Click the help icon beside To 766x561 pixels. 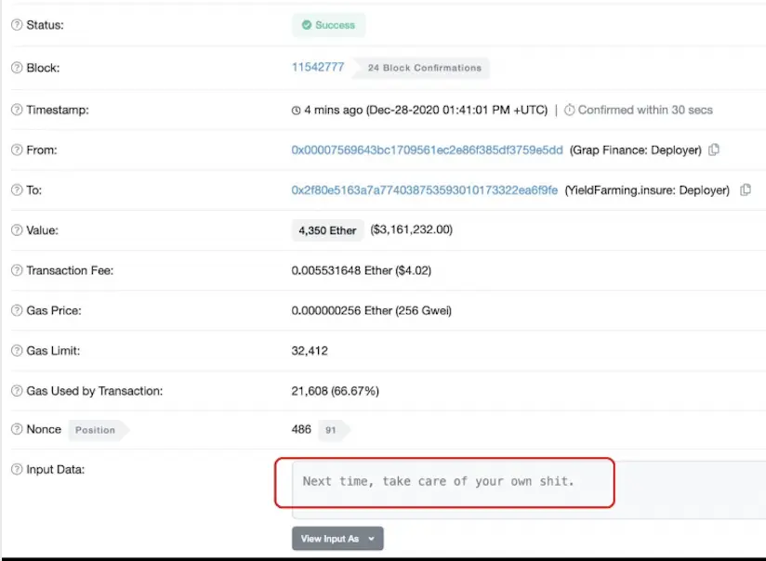(x=17, y=189)
